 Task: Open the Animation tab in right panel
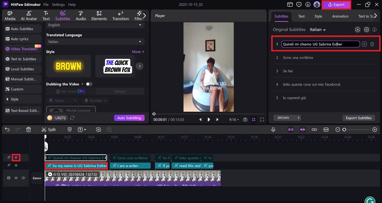[340, 16]
